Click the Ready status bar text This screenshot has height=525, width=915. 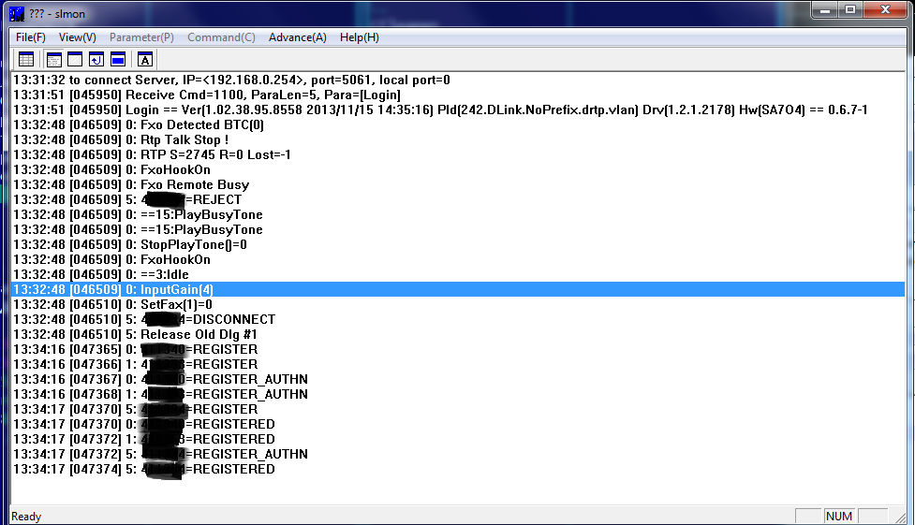pos(26,517)
